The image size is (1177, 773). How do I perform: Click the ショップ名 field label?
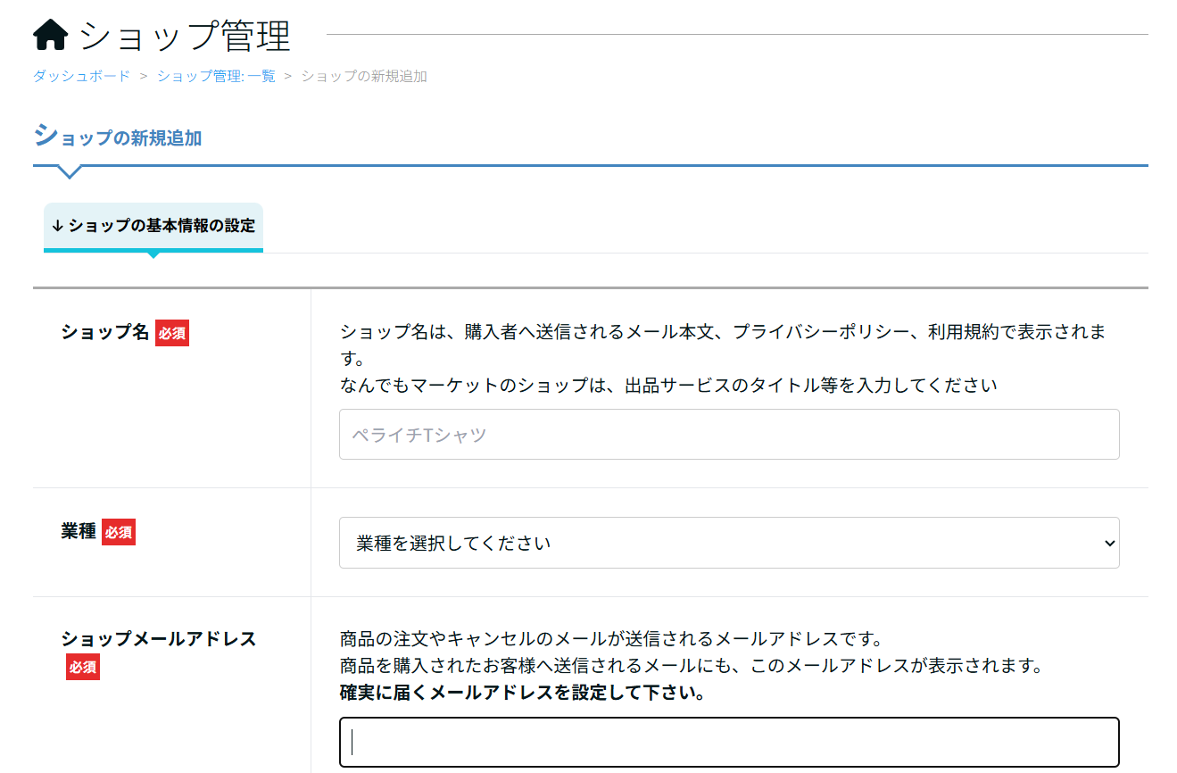104,332
